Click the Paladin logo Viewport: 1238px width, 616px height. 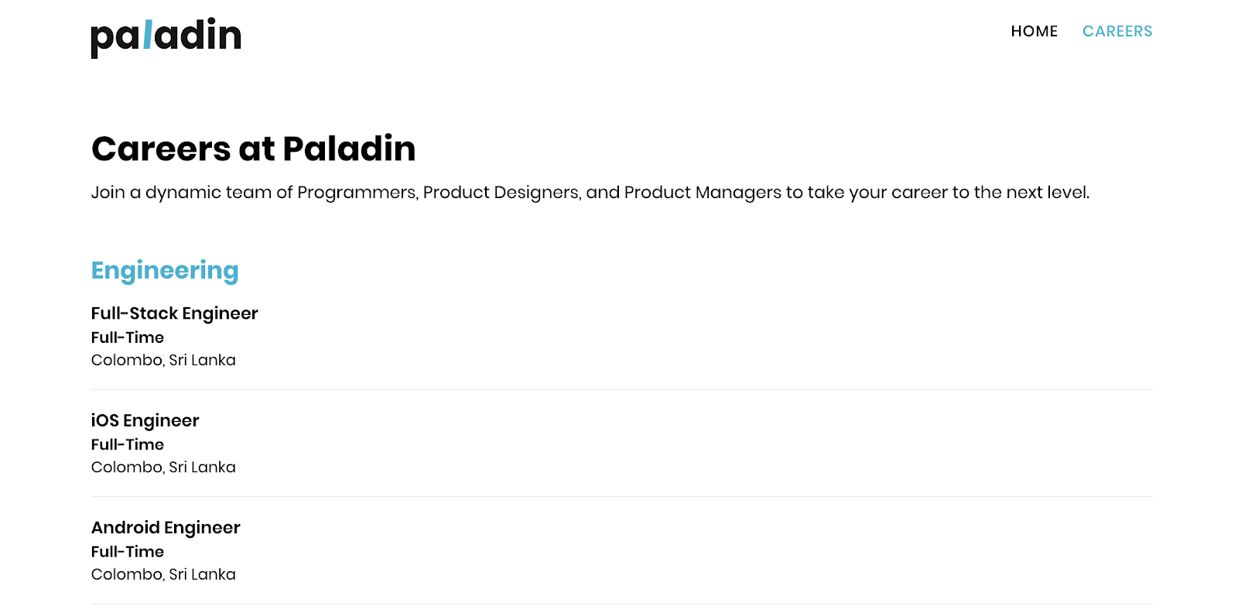(x=166, y=36)
